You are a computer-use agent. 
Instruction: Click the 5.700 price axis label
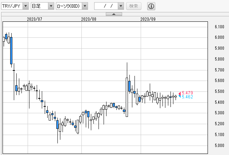pyautogui.click(x=220, y=70)
